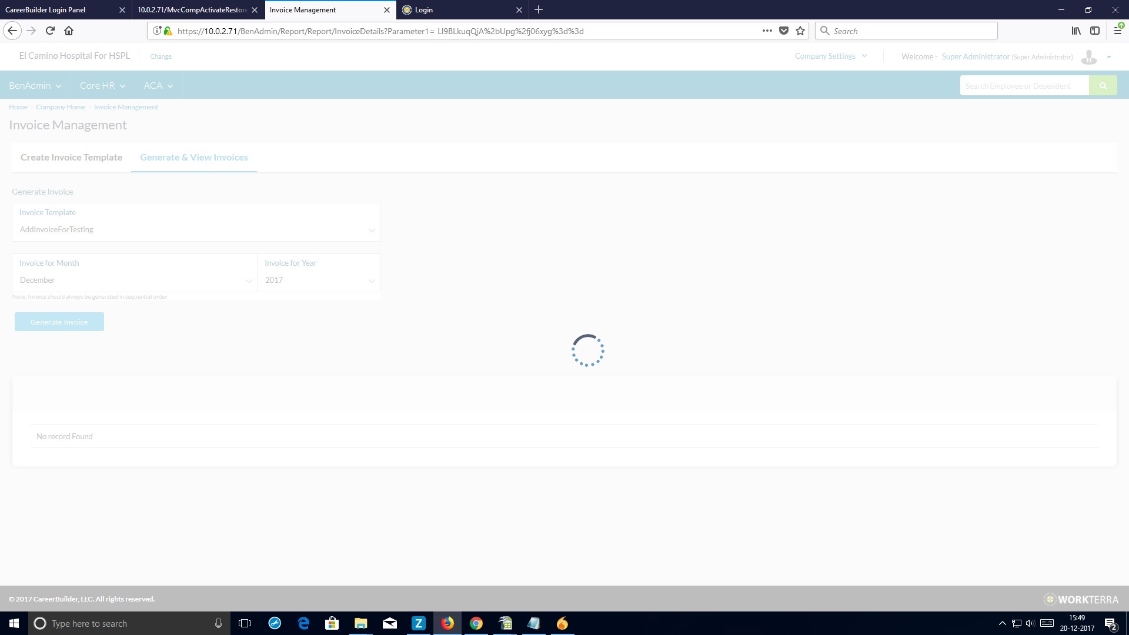Expand Company Settings menu
This screenshot has width=1129, height=635.
coord(830,56)
